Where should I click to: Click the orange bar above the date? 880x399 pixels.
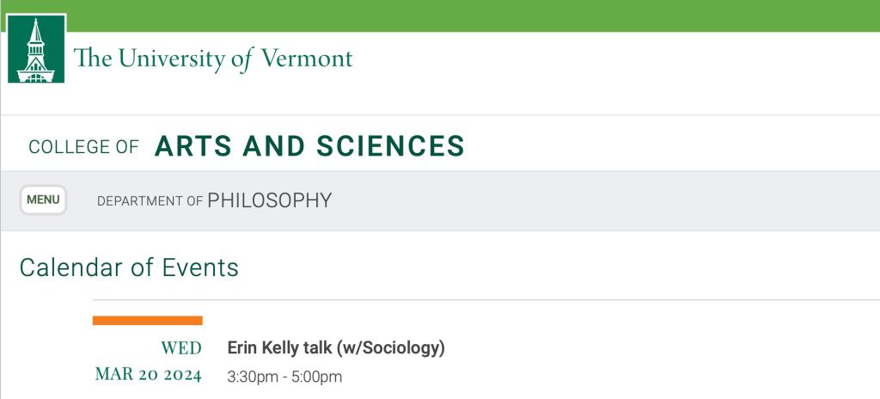(x=147, y=321)
